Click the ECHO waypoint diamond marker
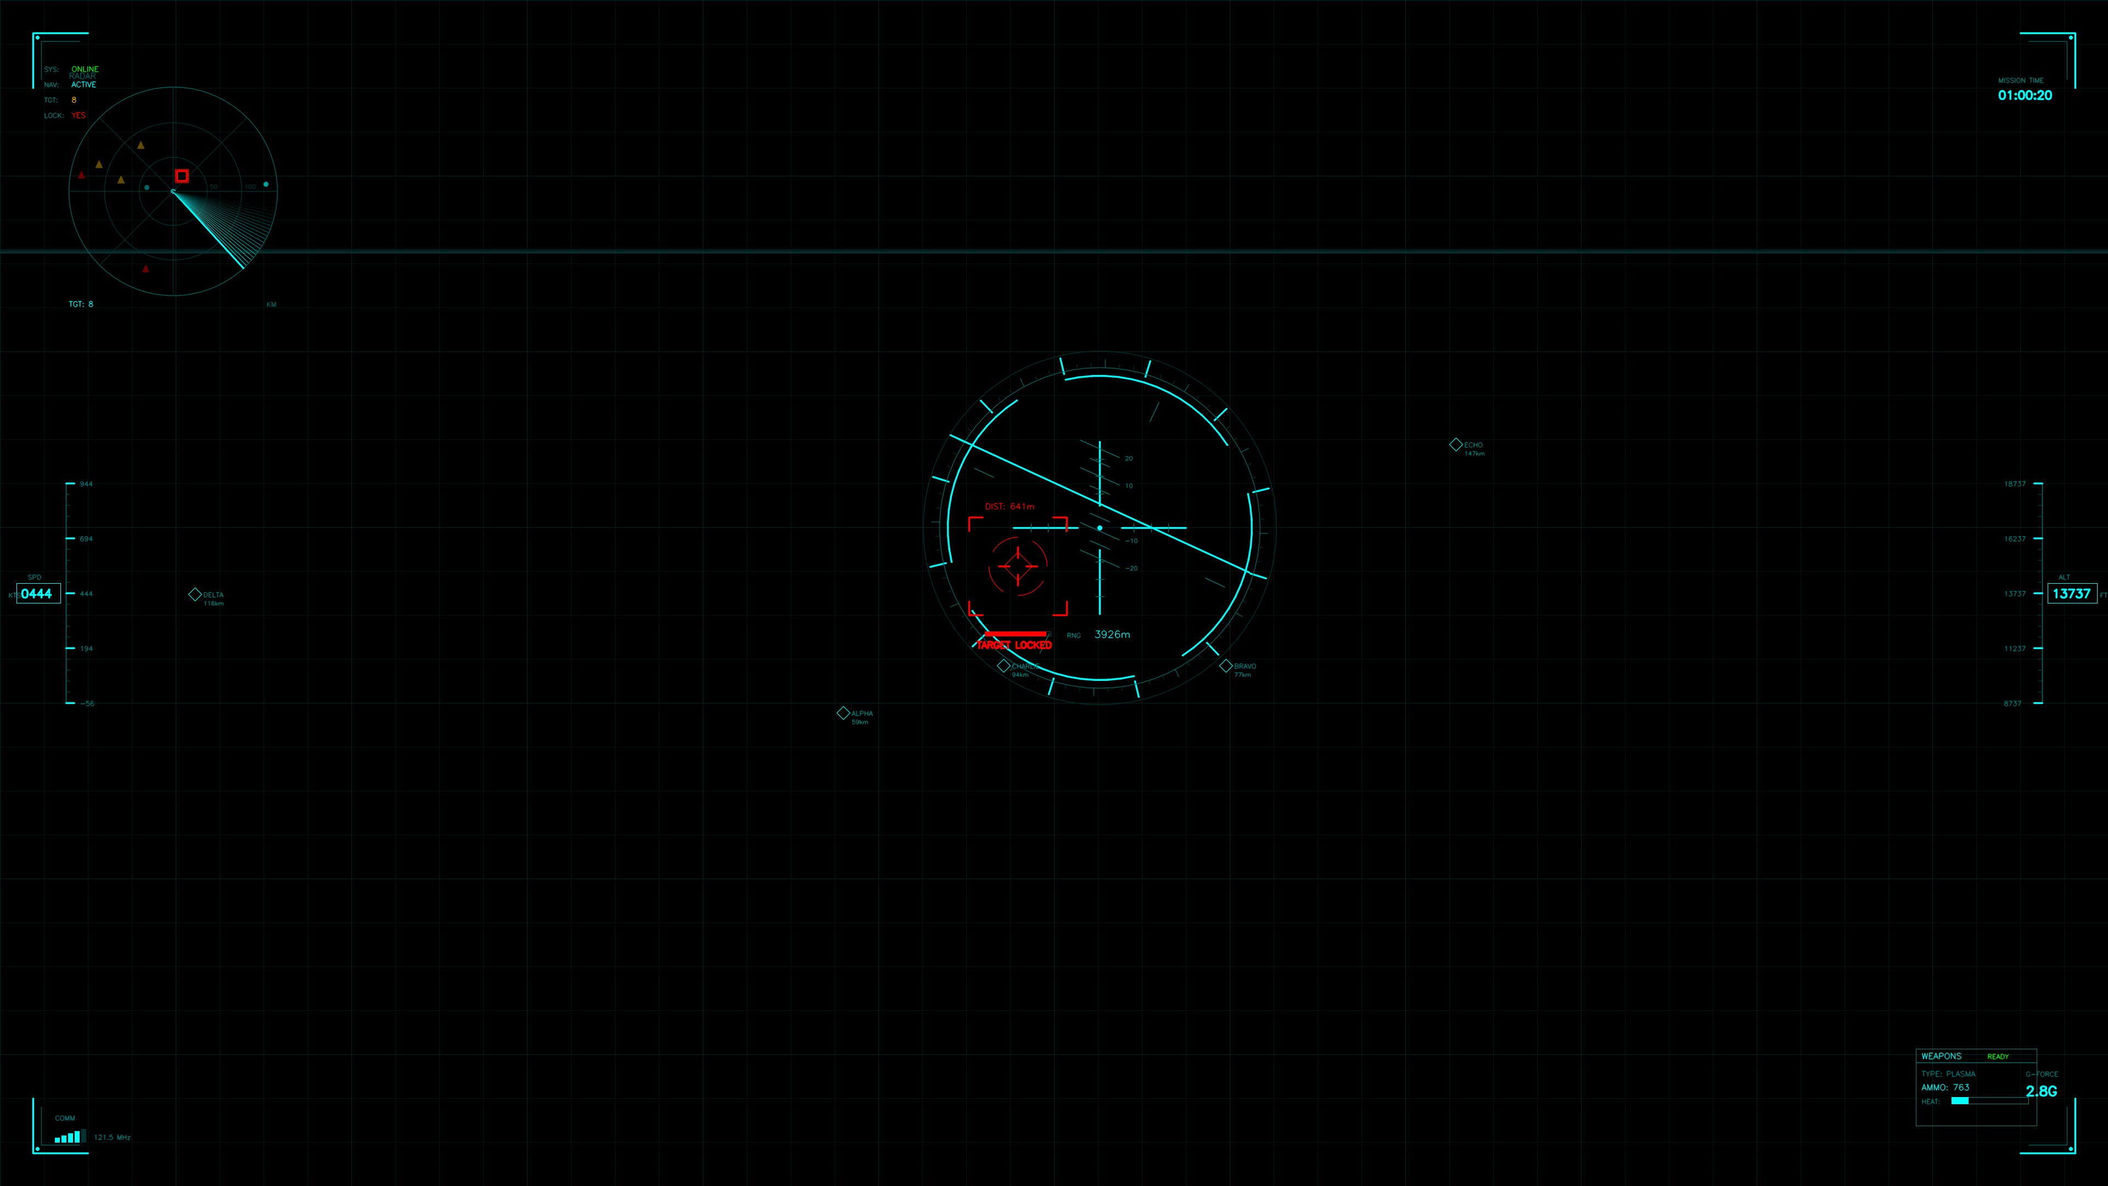The image size is (2108, 1186). 1456,444
